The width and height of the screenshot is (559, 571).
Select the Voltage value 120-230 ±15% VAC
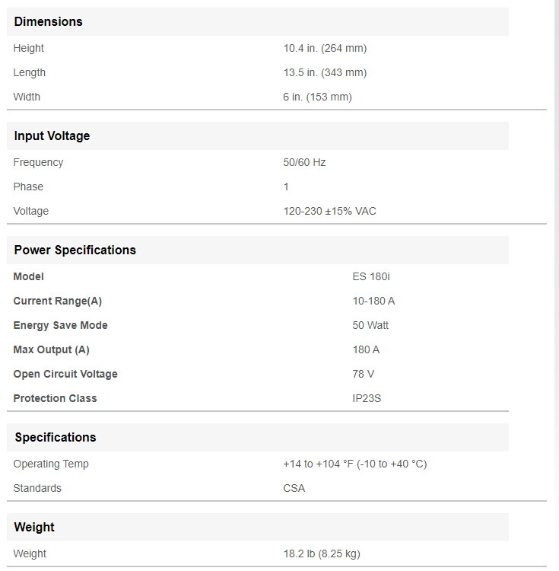[x=329, y=211]
